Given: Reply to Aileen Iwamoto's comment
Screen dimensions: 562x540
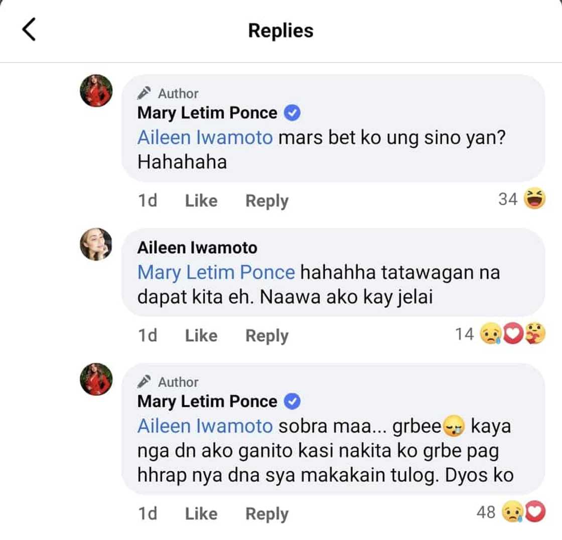Looking at the screenshot, I should (266, 336).
